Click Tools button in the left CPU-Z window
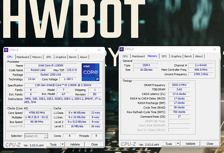Screen dimensions: 224x153 [x=53, y=144]
